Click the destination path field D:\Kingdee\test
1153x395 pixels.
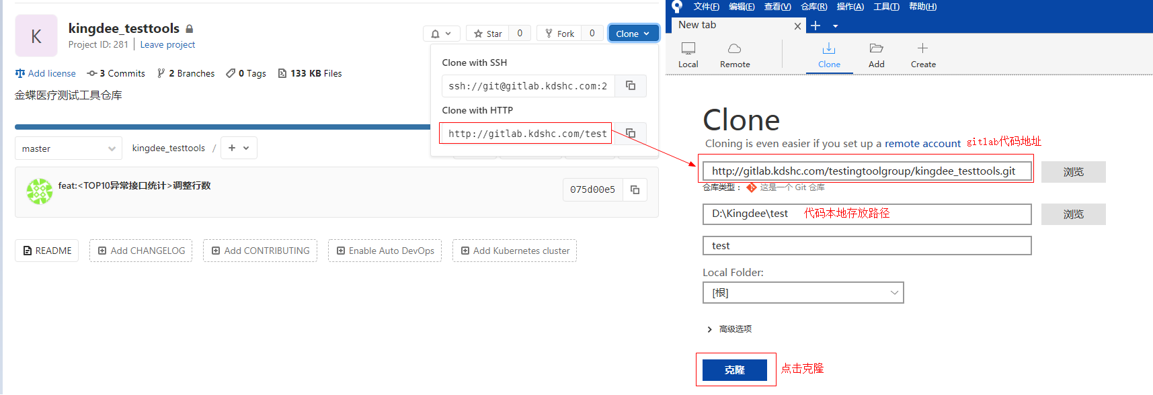pos(867,214)
